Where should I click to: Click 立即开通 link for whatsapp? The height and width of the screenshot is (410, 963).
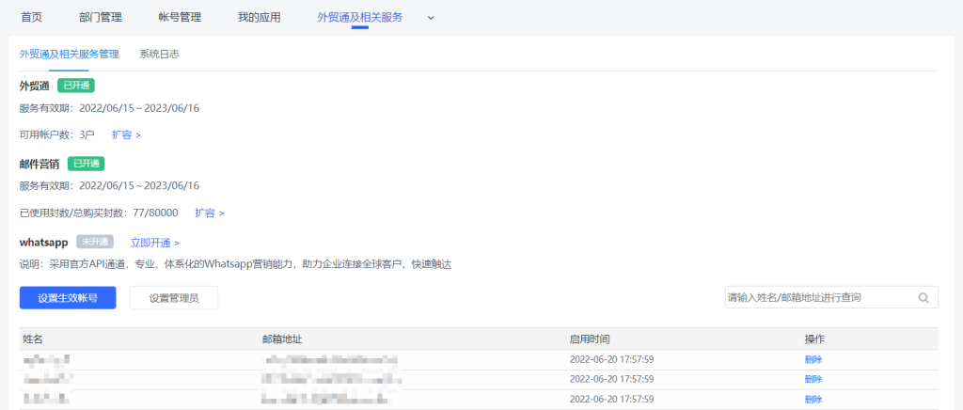tap(155, 243)
